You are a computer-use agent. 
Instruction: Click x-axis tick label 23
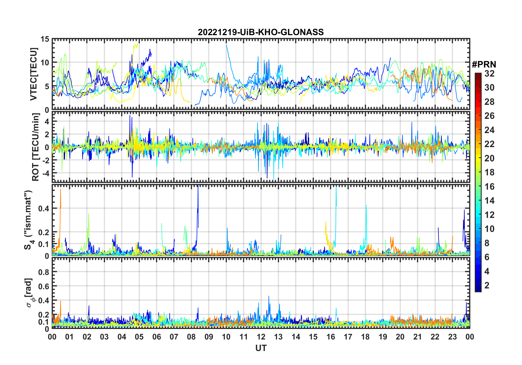(452, 337)
